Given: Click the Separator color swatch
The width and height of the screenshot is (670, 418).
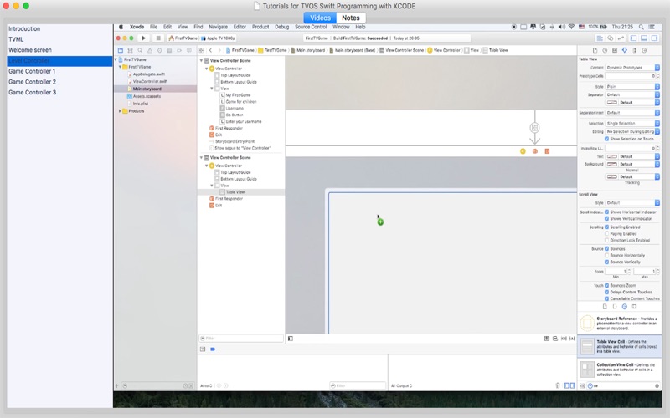Looking at the screenshot, I should coord(612,103).
